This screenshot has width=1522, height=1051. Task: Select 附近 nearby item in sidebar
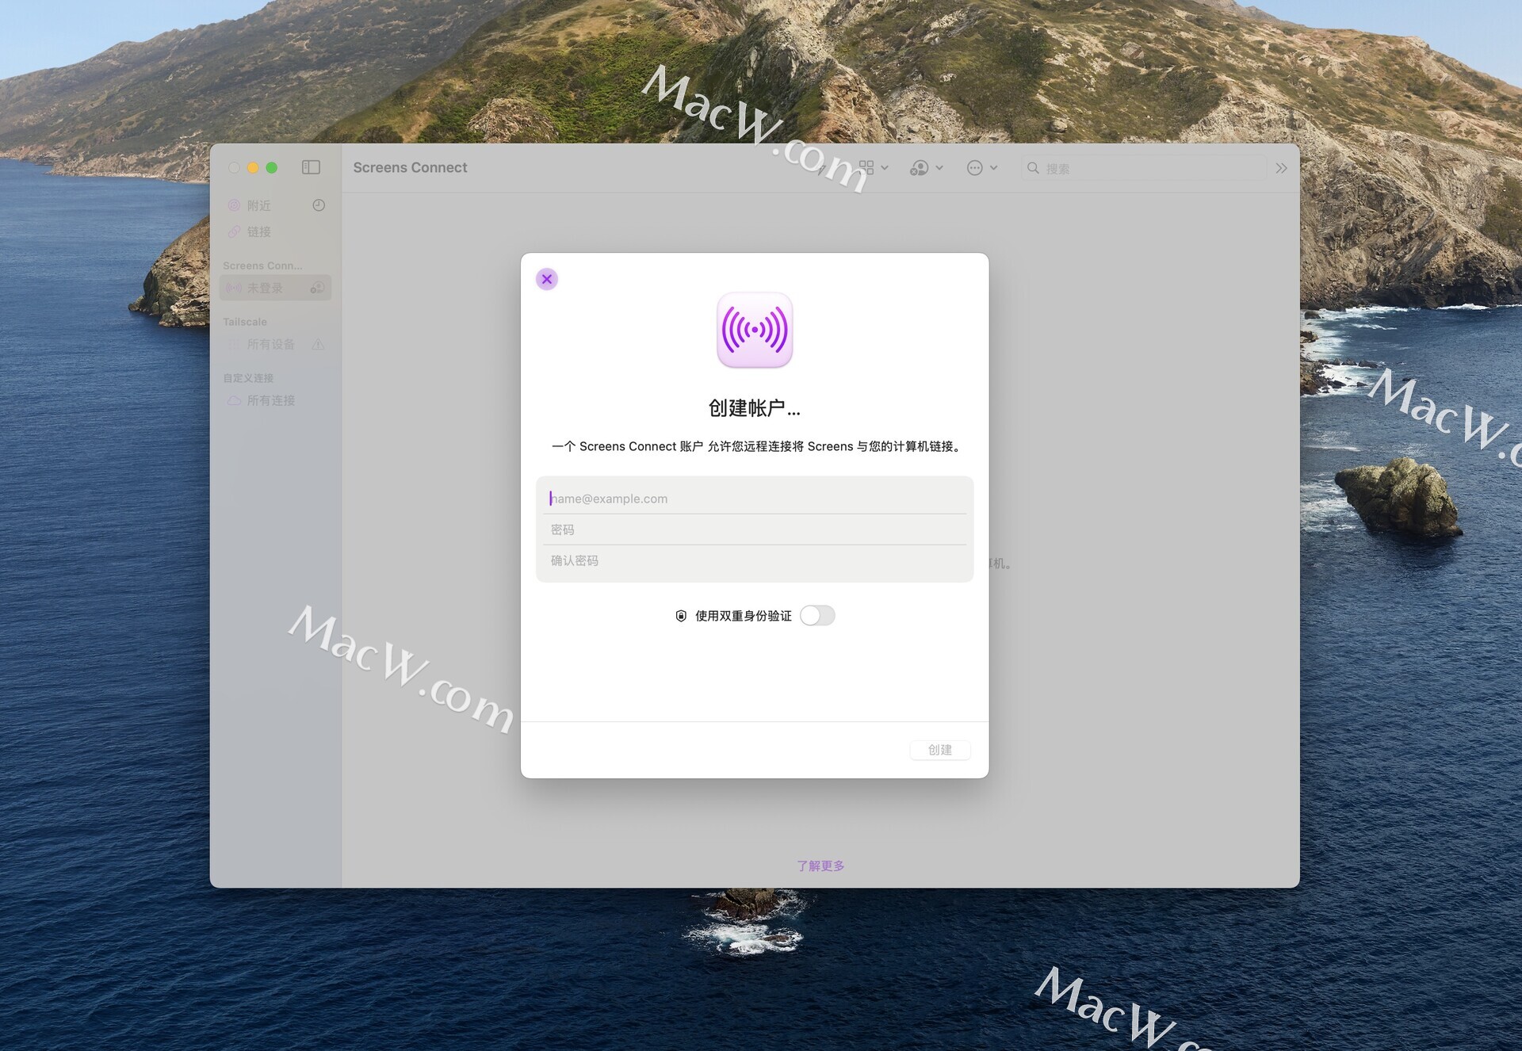[x=258, y=205]
